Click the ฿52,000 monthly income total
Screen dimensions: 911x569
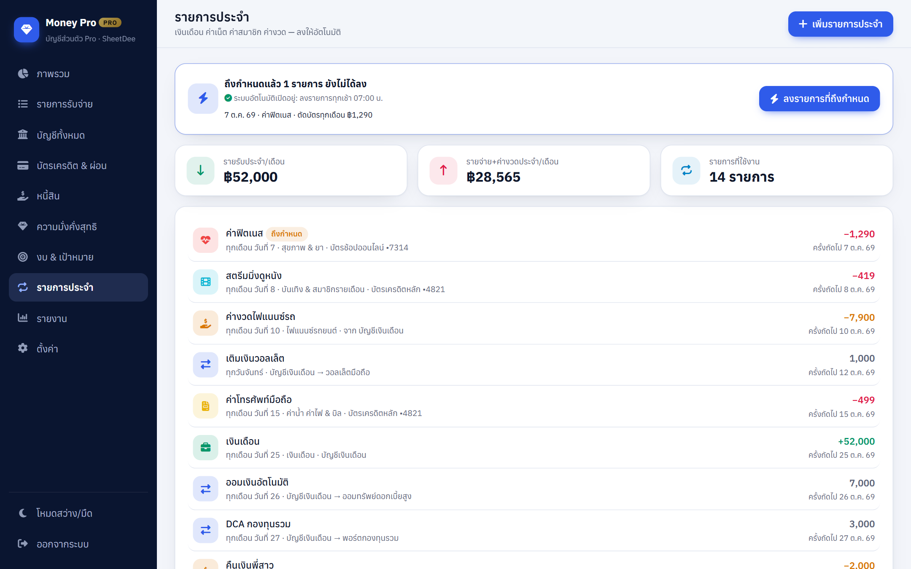click(x=251, y=177)
